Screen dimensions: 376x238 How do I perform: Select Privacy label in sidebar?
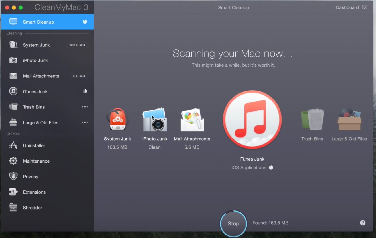pyautogui.click(x=31, y=177)
